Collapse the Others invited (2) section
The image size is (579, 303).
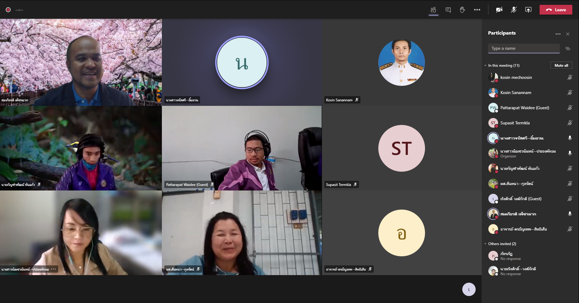[x=485, y=244]
